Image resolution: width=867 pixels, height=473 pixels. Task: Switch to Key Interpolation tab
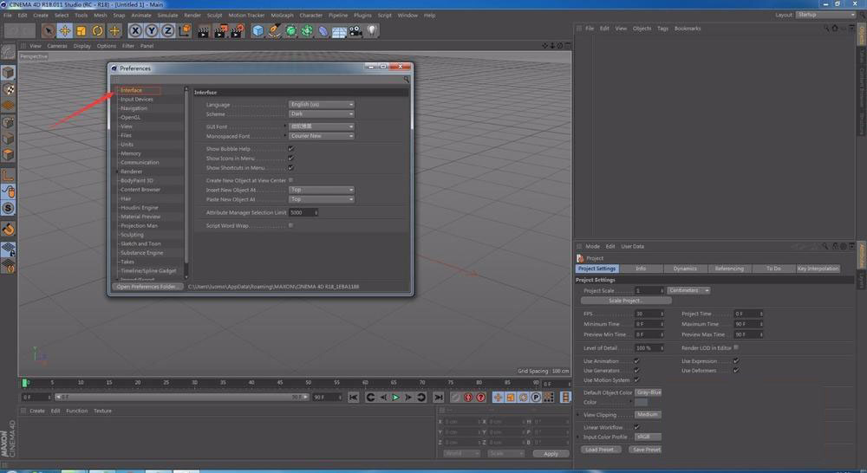818,269
